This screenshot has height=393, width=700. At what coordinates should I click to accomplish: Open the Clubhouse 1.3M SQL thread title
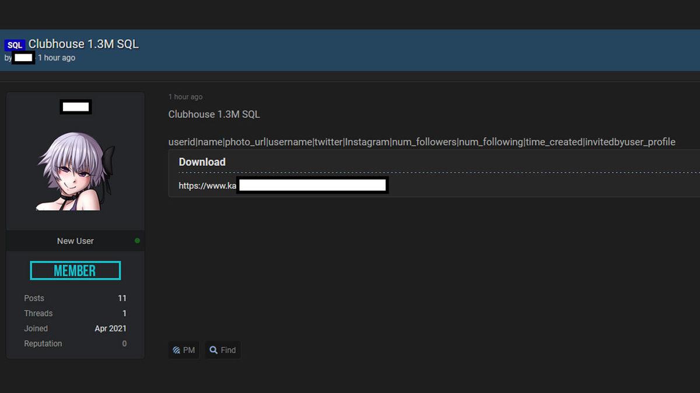click(83, 44)
